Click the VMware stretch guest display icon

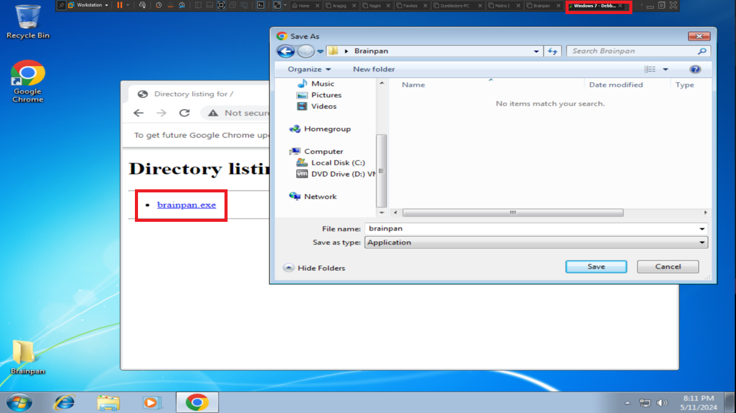[x=277, y=5]
